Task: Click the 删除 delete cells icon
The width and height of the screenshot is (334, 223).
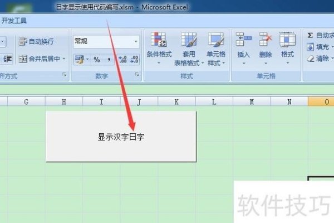Action: [266, 40]
